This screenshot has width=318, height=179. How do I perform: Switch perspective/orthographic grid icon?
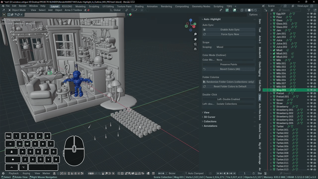(x=195, y=49)
